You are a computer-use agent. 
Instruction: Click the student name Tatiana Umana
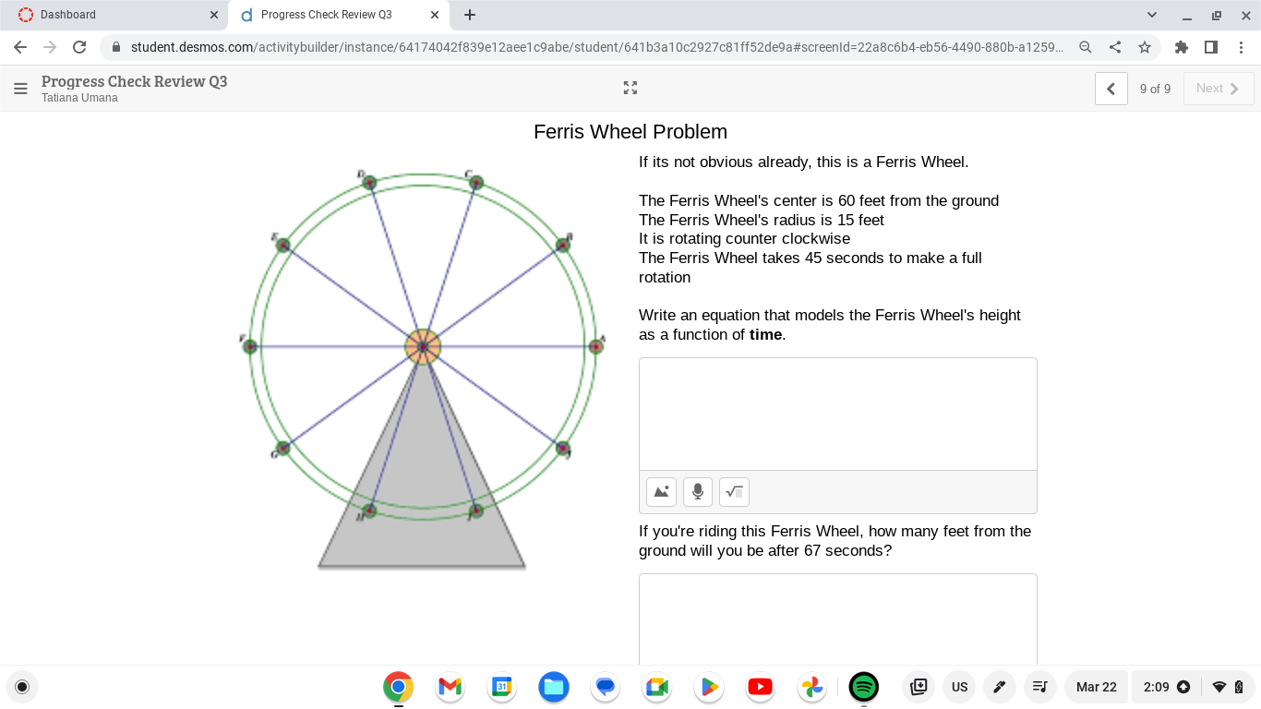(x=79, y=98)
